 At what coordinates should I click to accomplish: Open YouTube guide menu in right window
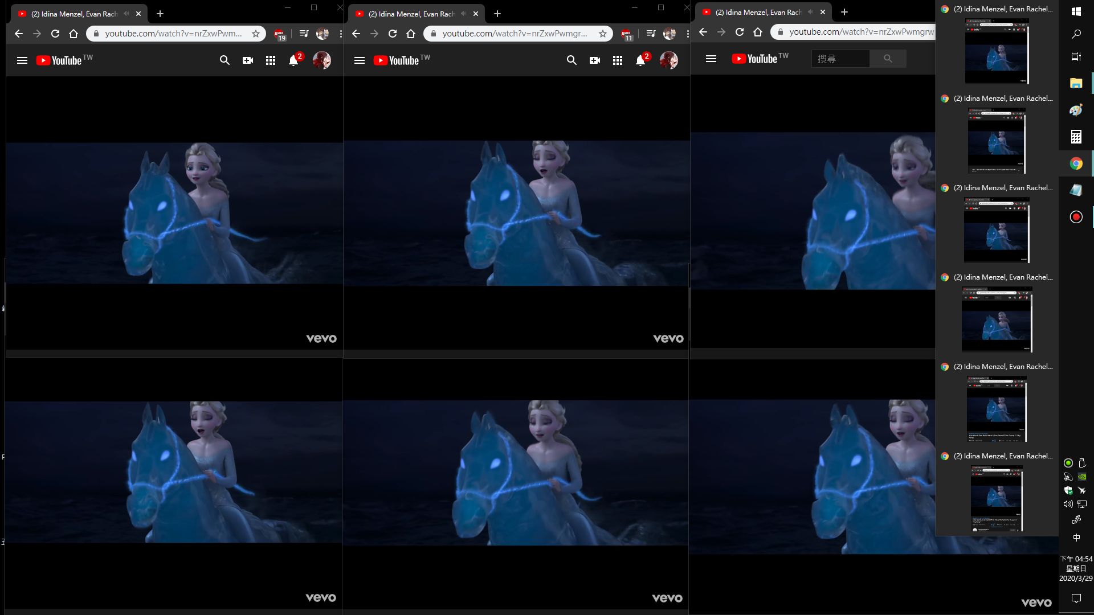711,59
